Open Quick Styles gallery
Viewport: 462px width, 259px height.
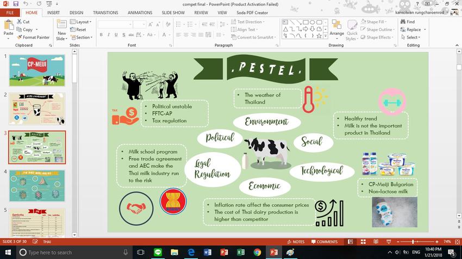click(352, 30)
